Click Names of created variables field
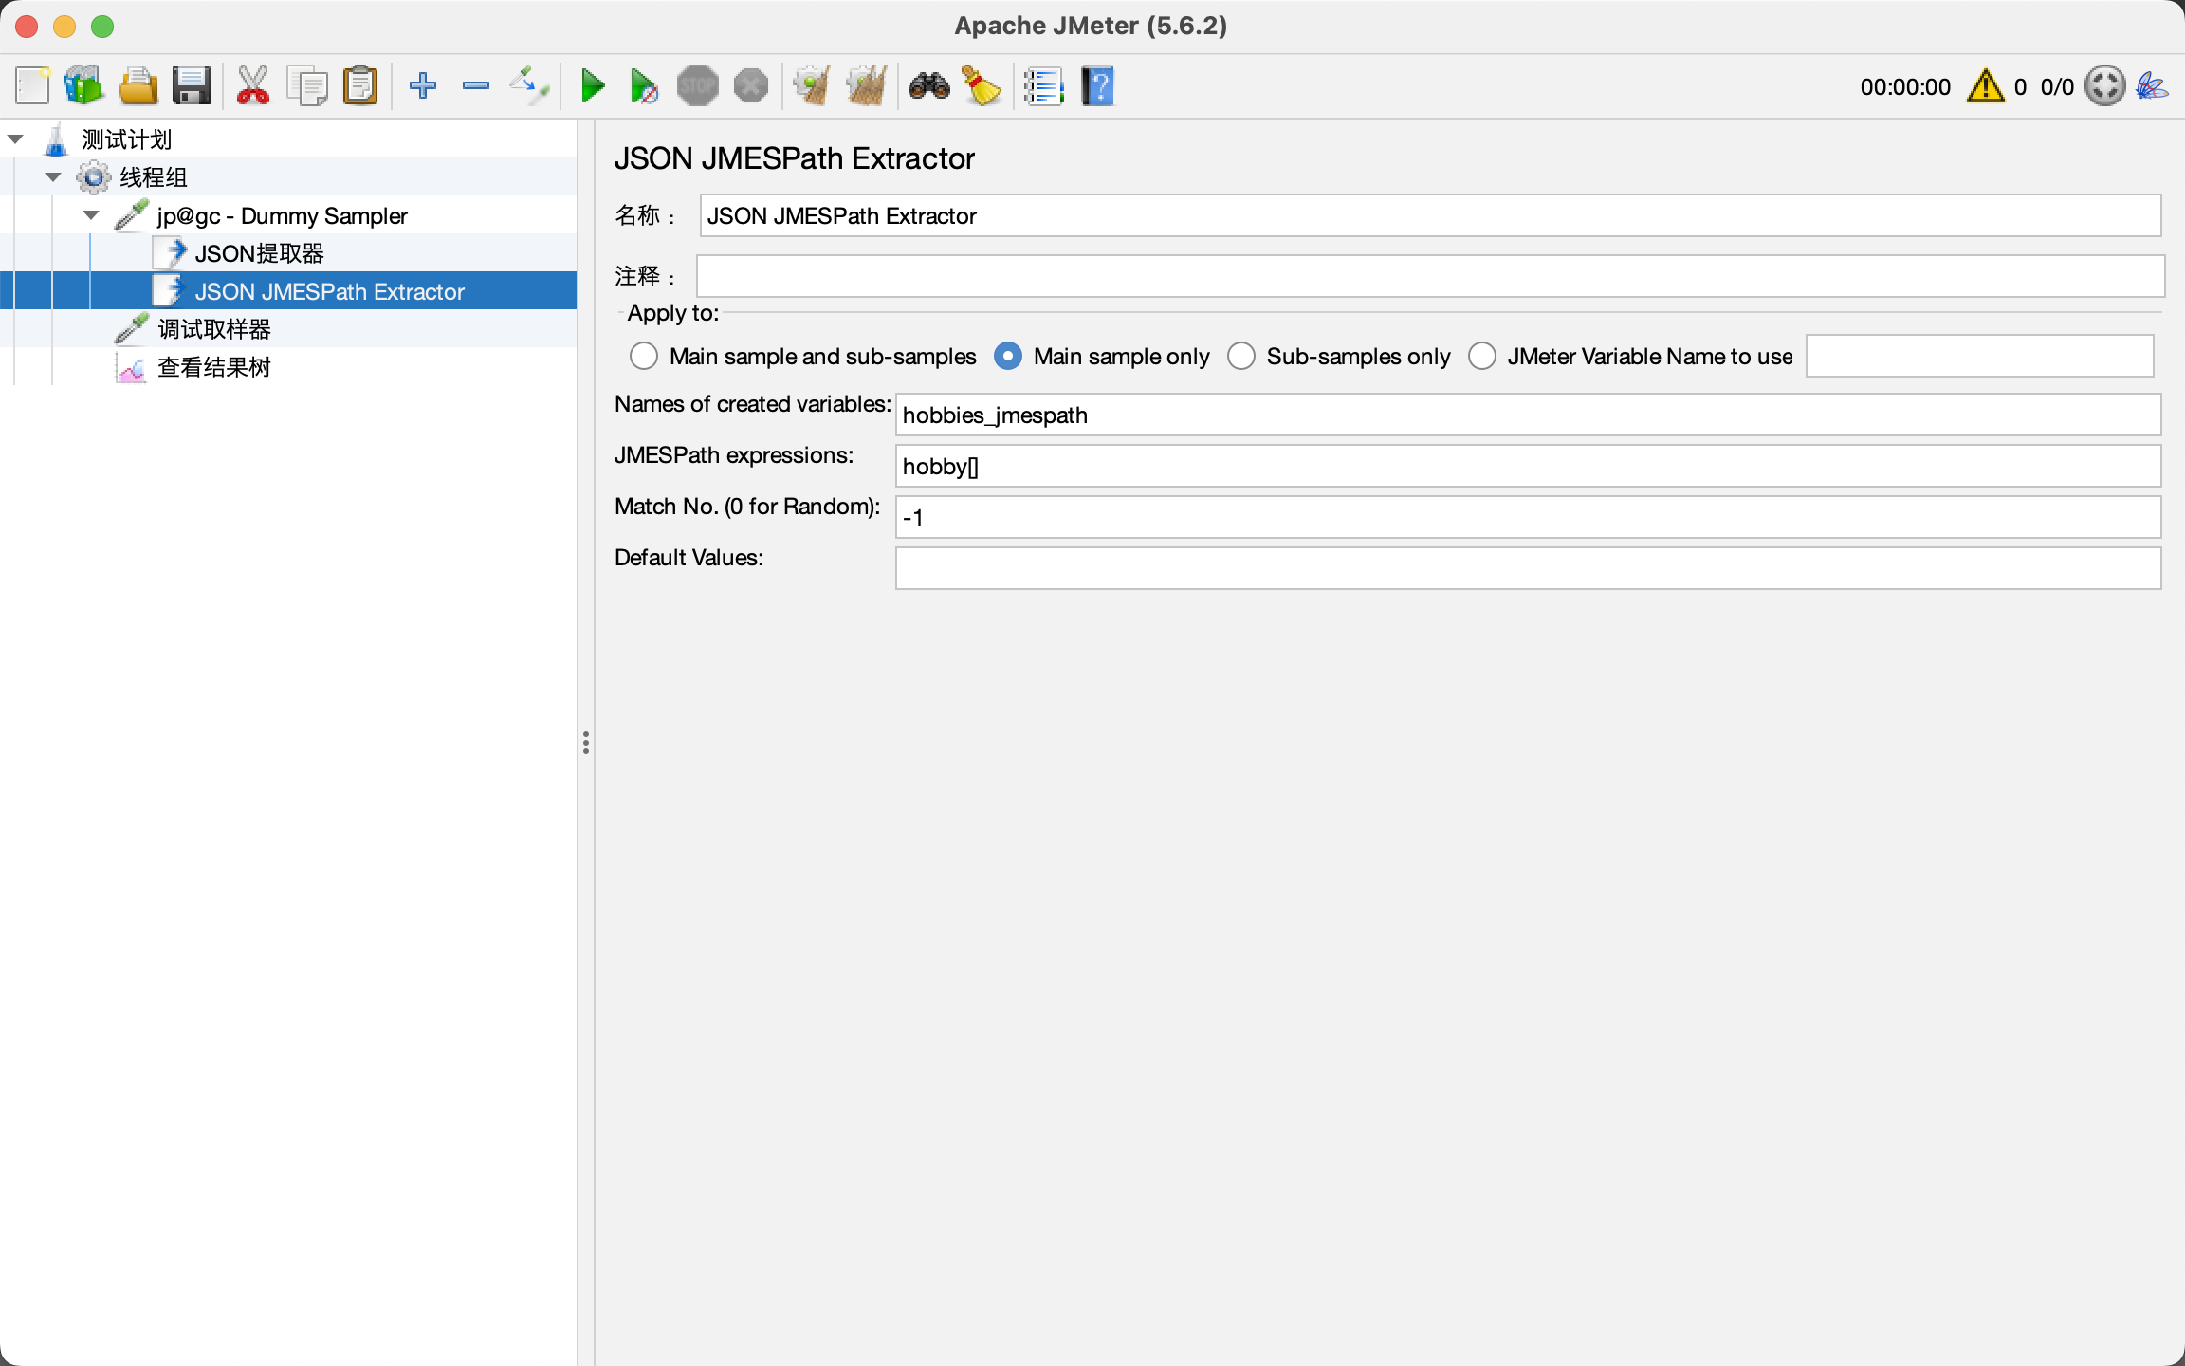The height and width of the screenshot is (1366, 2185). click(x=1528, y=415)
